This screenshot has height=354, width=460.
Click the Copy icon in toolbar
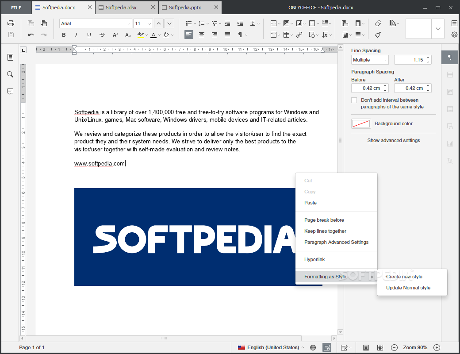(x=31, y=23)
